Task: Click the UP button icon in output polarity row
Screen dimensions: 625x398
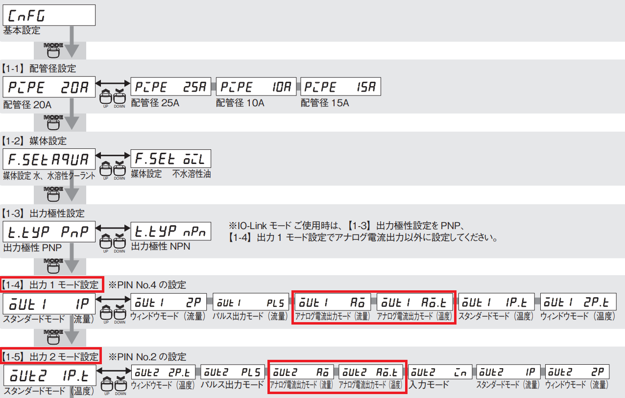Action: click(x=106, y=242)
